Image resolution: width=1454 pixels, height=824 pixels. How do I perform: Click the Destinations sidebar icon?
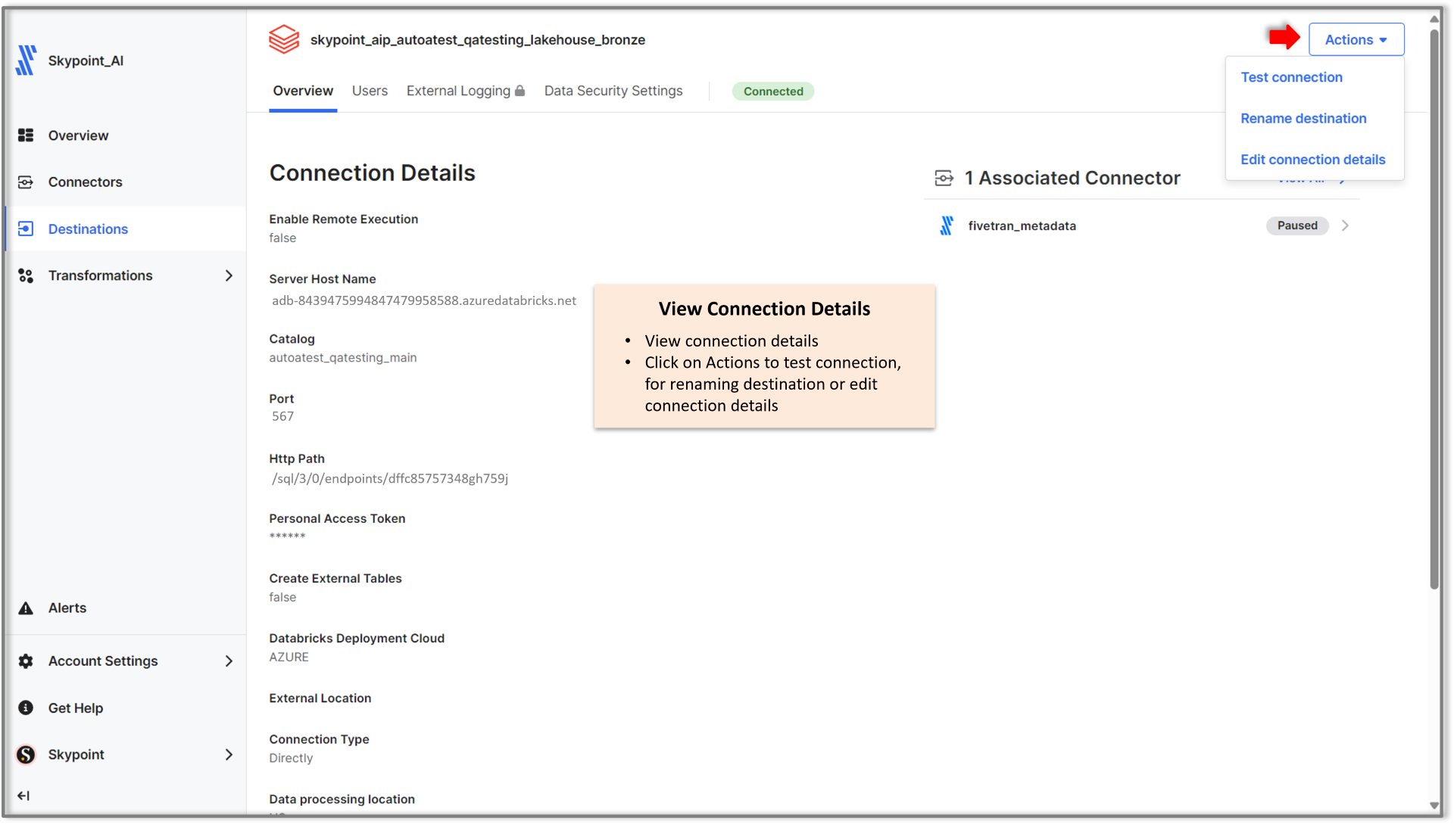(x=26, y=229)
